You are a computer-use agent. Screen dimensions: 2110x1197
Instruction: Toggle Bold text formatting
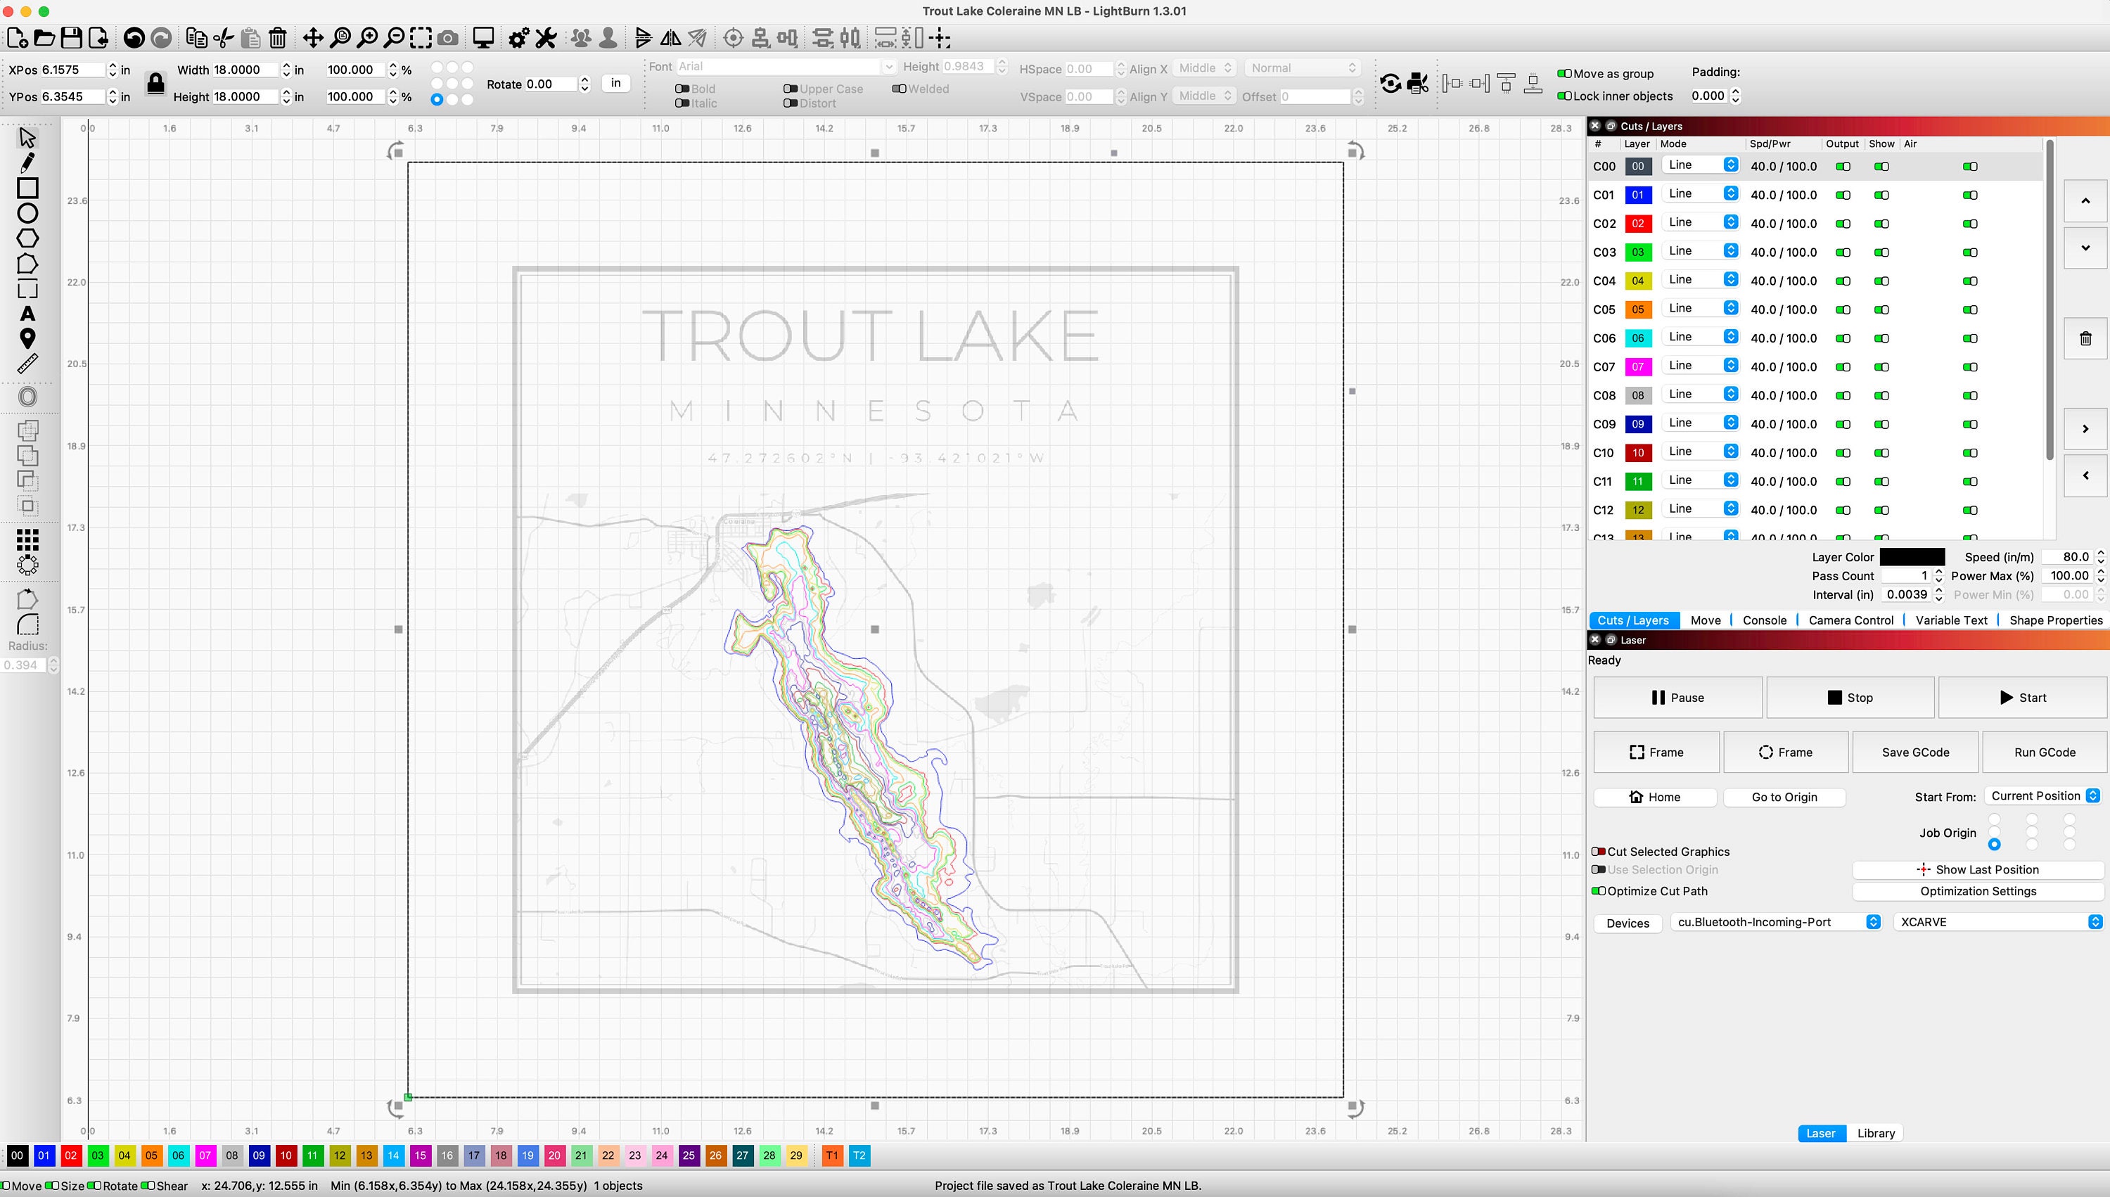point(682,89)
